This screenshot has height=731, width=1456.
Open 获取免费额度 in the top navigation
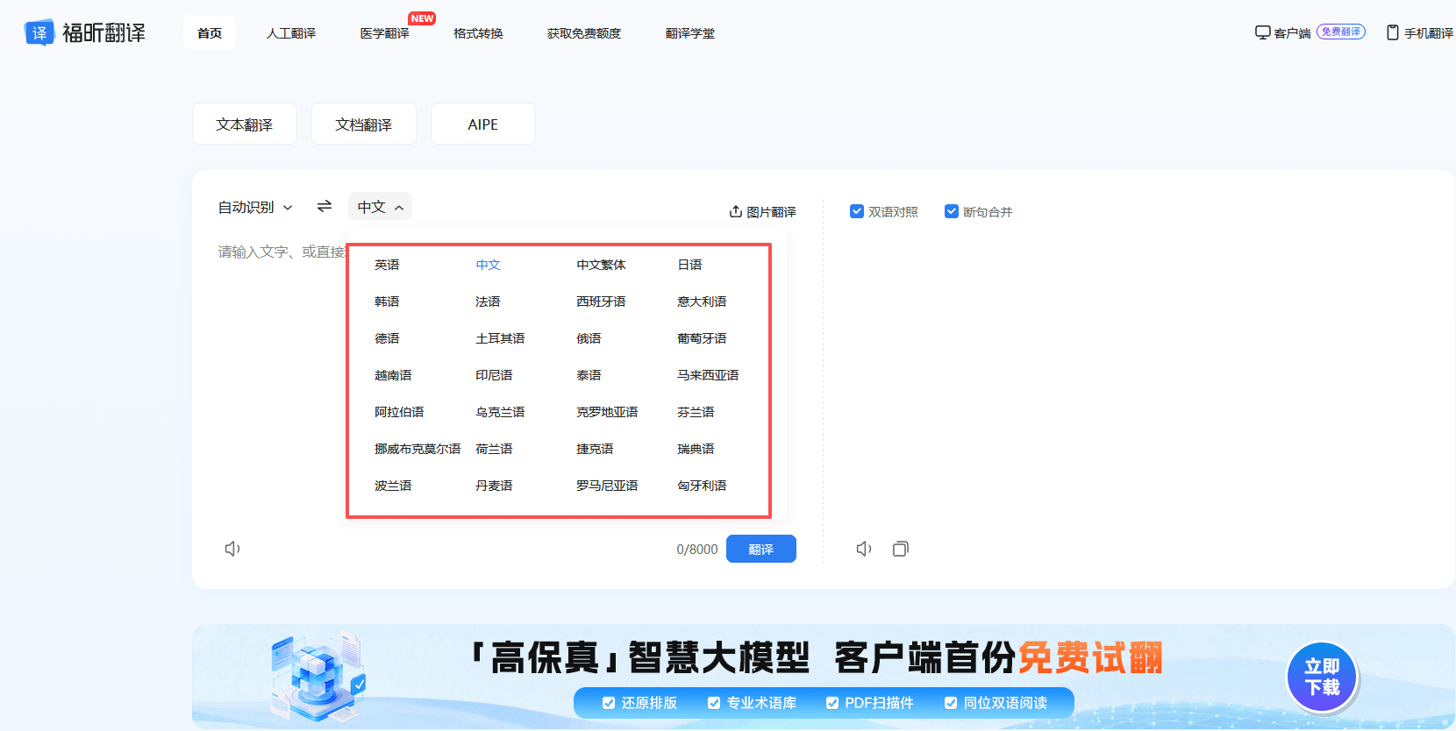tap(584, 33)
